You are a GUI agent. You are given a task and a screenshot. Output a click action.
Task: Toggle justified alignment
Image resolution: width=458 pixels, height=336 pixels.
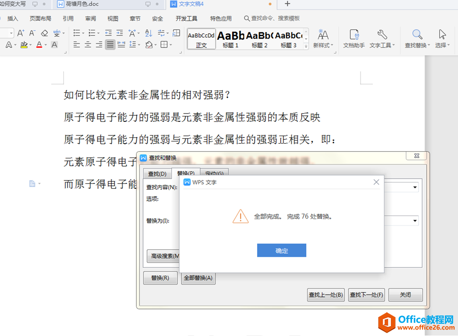(110, 45)
